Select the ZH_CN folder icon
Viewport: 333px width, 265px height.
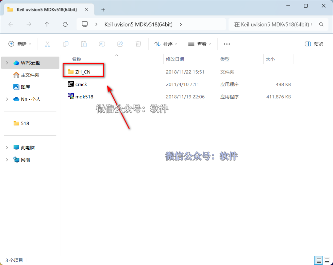point(71,72)
